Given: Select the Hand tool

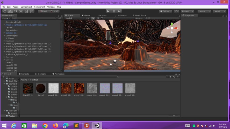Looking at the screenshot, I should [x=5, y=11].
